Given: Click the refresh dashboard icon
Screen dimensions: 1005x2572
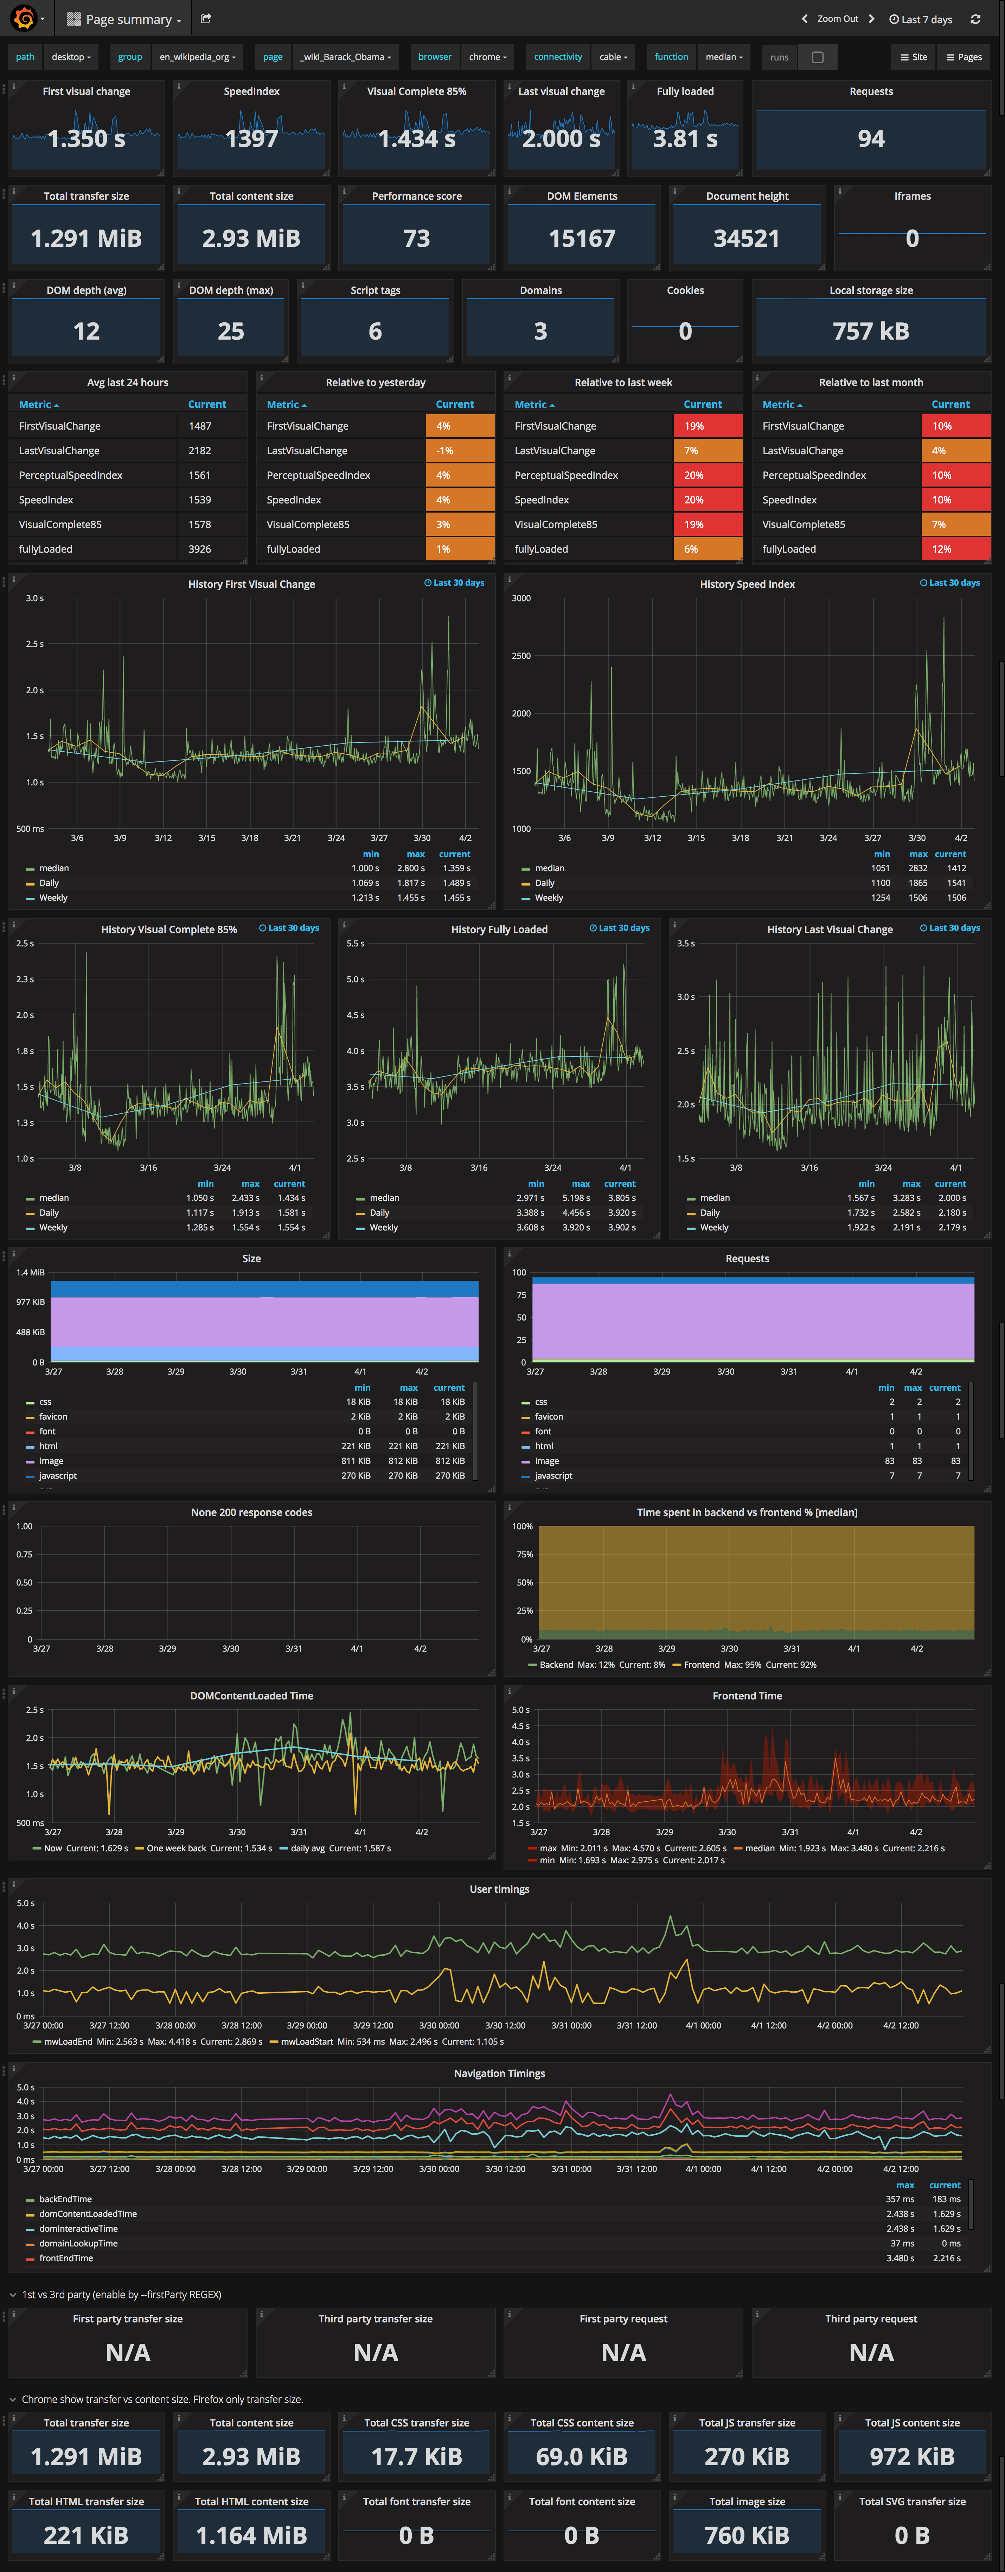Looking at the screenshot, I should 975,19.
